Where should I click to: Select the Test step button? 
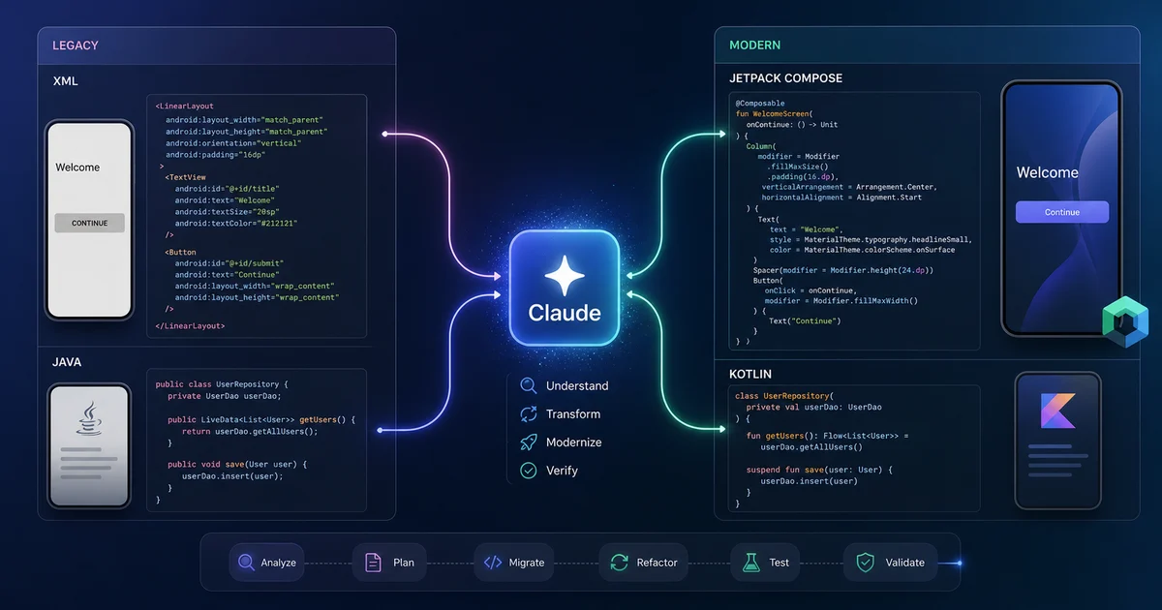766,563
